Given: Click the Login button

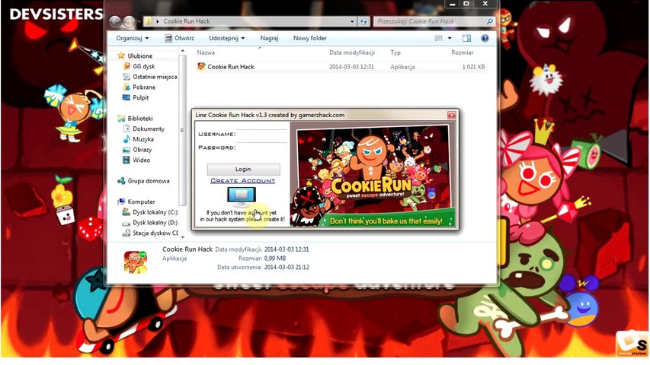Looking at the screenshot, I should tap(243, 170).
